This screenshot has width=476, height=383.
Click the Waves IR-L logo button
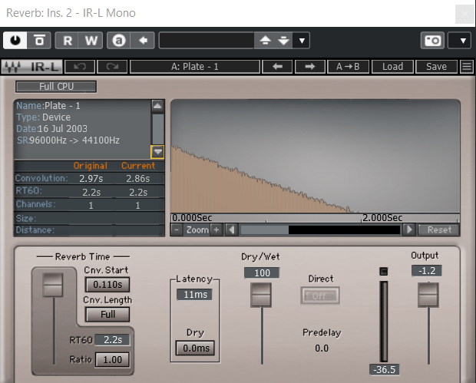[x=31, y=67]
